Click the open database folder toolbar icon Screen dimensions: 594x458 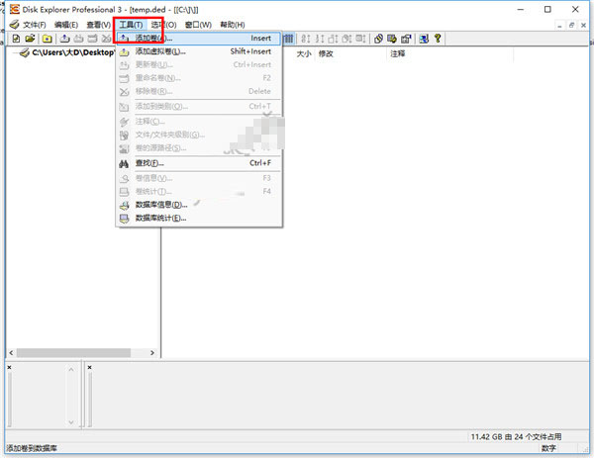(30, 39)
